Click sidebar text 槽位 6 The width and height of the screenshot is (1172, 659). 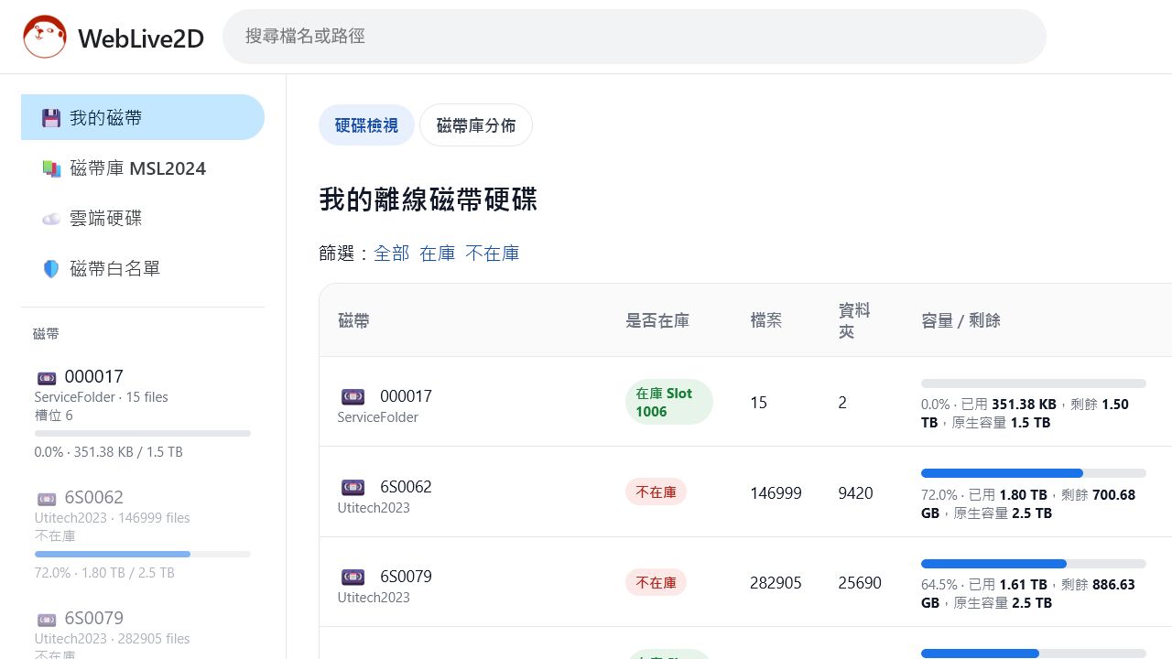coord(54,416)
